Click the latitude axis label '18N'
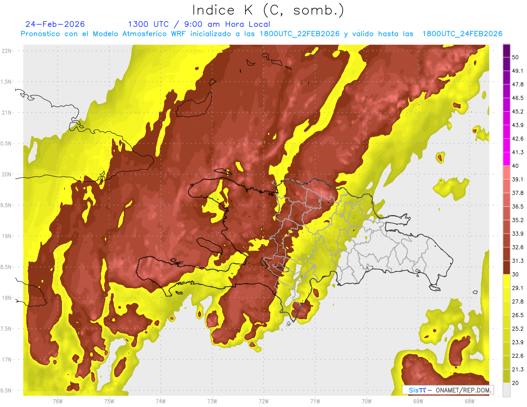Viewport: 527px width, 407px height. coord(6,298)
